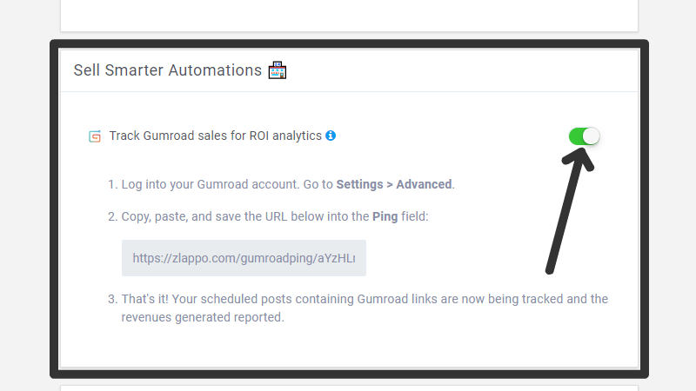Screen dimensions: 696x391
Task: Select the zlappo.com gumroadping URL field
Action: (x=244, y=258)
